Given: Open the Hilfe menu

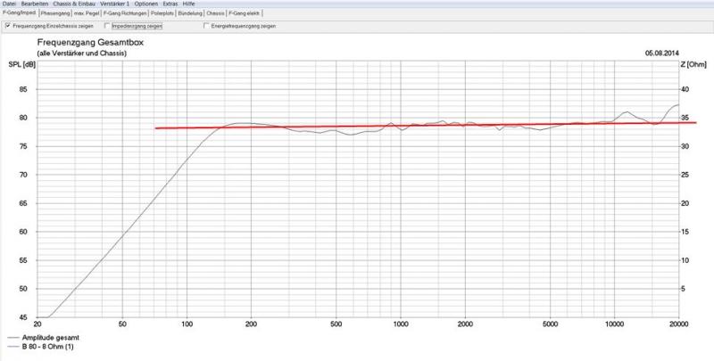Looking at the screenshot, I should click(188, 4).
